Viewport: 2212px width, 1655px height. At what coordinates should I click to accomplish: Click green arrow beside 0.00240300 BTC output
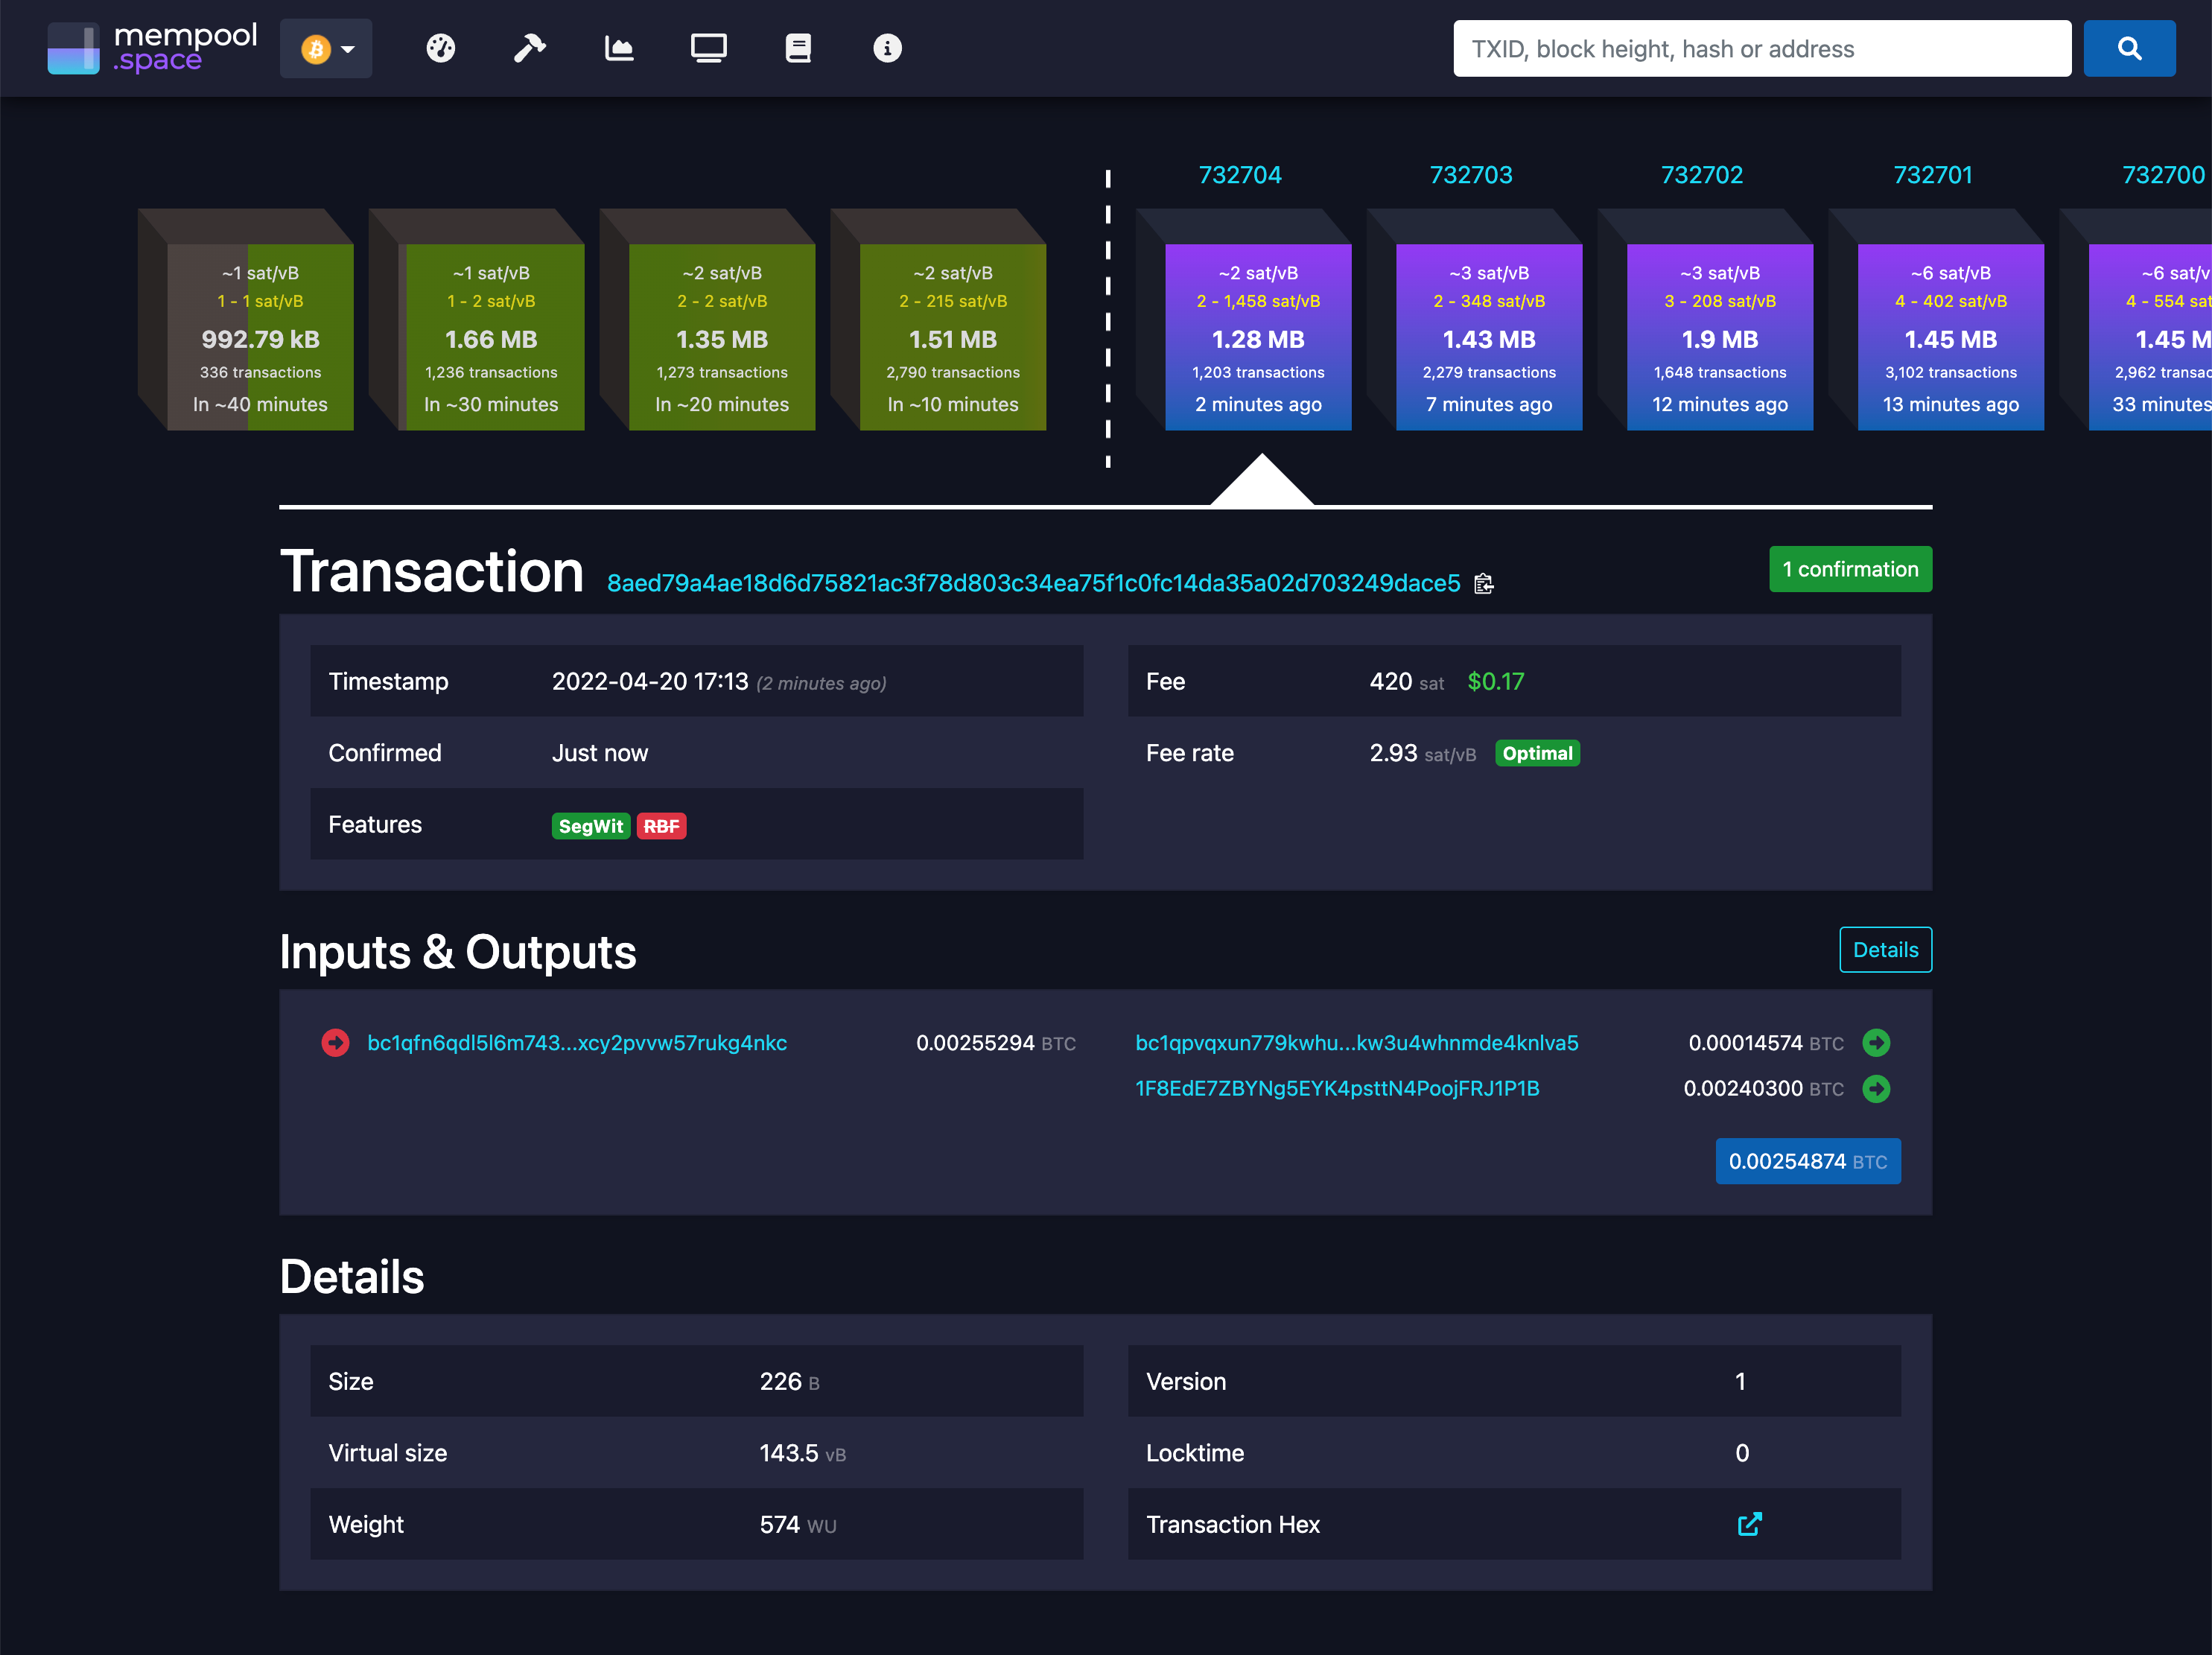tap(1876, 1088)
